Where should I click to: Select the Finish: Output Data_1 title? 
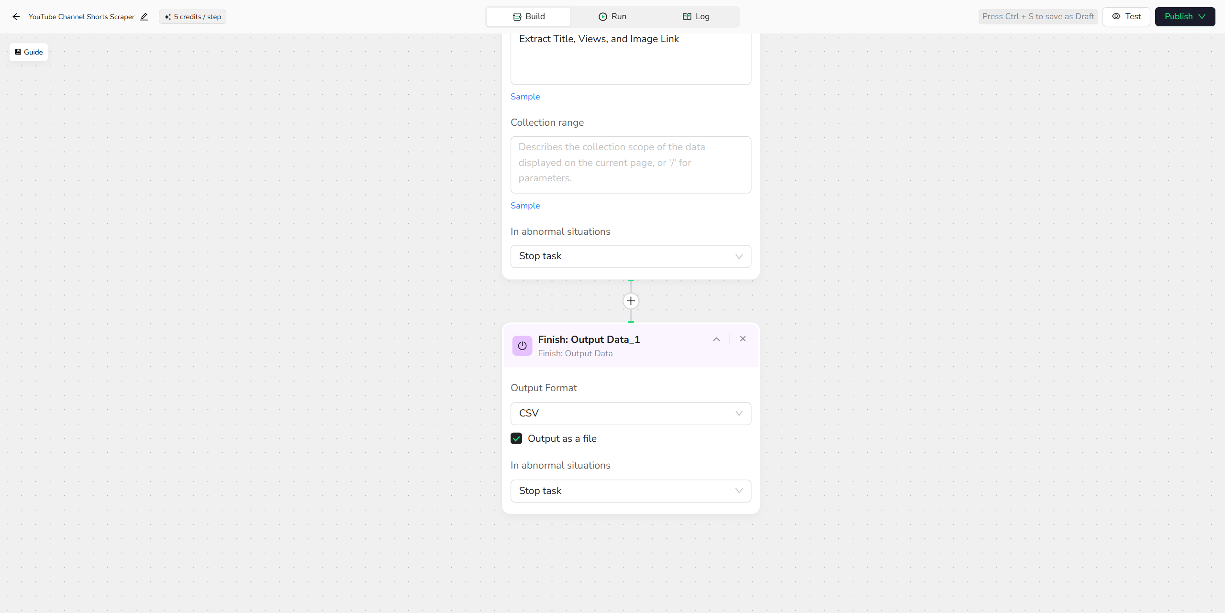(589, 339)
